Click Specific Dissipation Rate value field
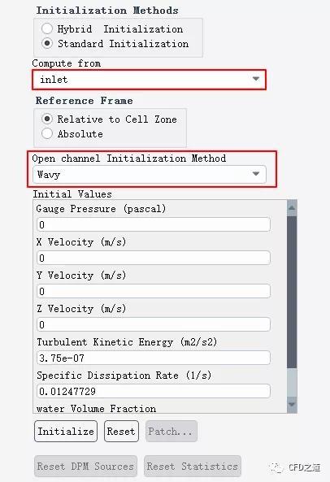 (x=154, y=391)
